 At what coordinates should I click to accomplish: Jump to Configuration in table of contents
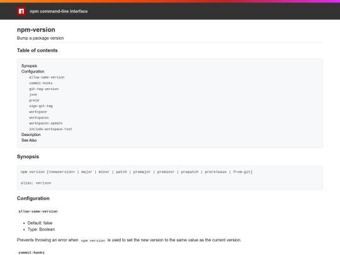pos(33,72)
